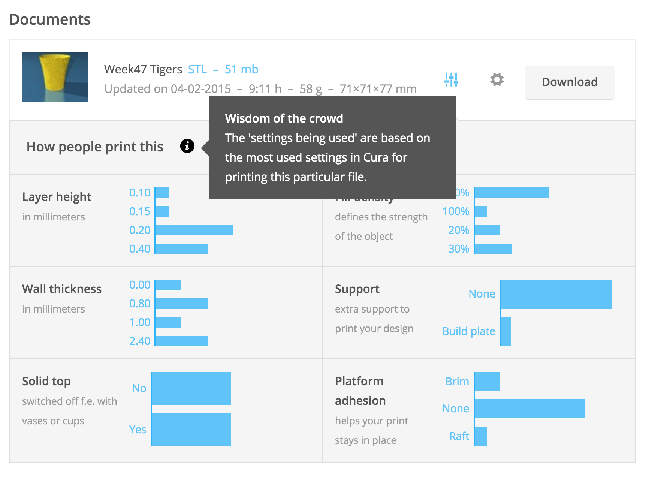646x479 pixels.
Task: Select the 0.40 layer height label
Action: (139, 249)
